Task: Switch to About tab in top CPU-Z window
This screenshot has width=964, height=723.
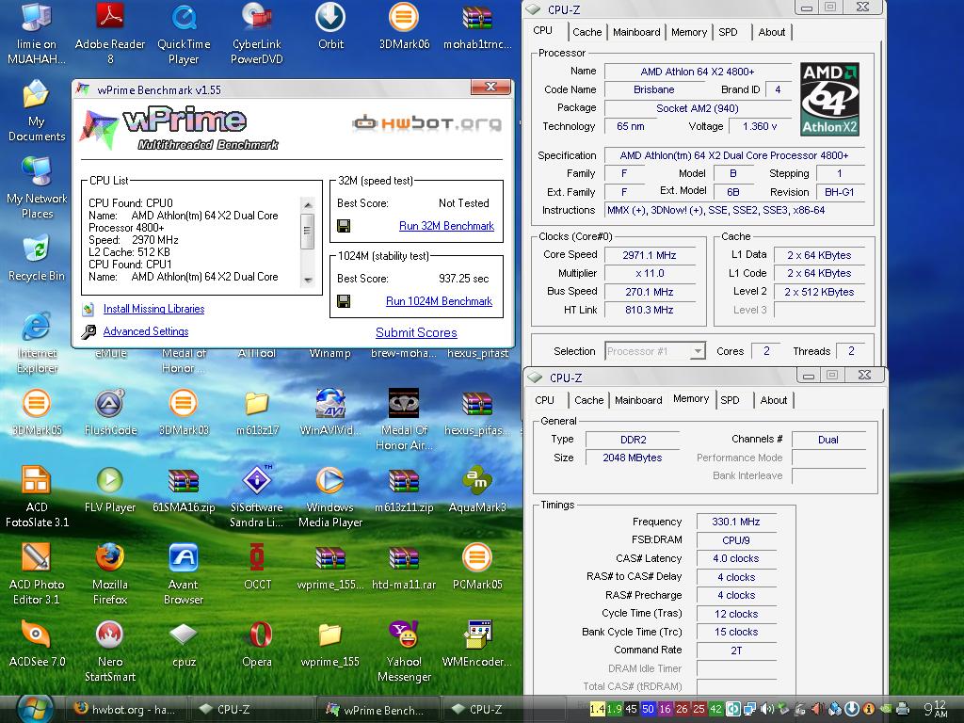Action: pos(772,32)
